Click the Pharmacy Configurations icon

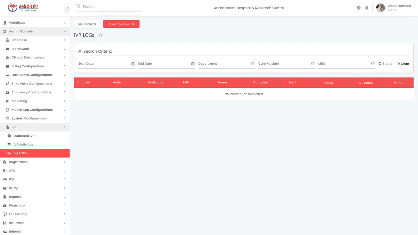tap(8, 92)
